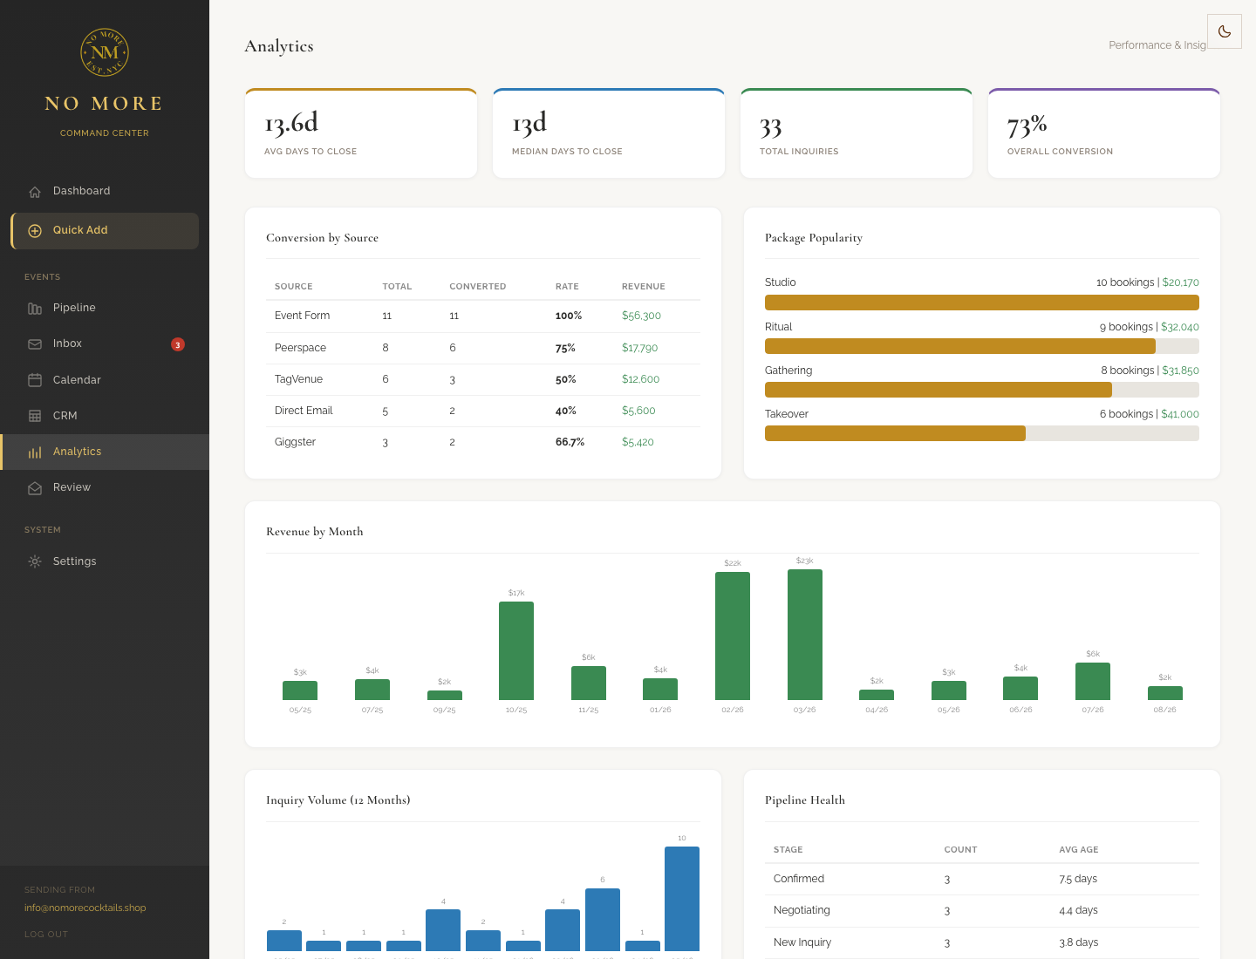
Task: Click the Takeover package popularity bar
Action: (982, 433)
